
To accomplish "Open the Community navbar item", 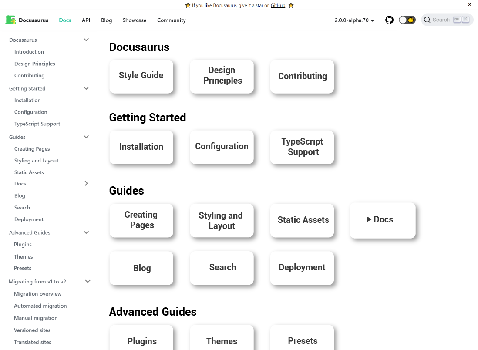I will [x=171, y=20].
